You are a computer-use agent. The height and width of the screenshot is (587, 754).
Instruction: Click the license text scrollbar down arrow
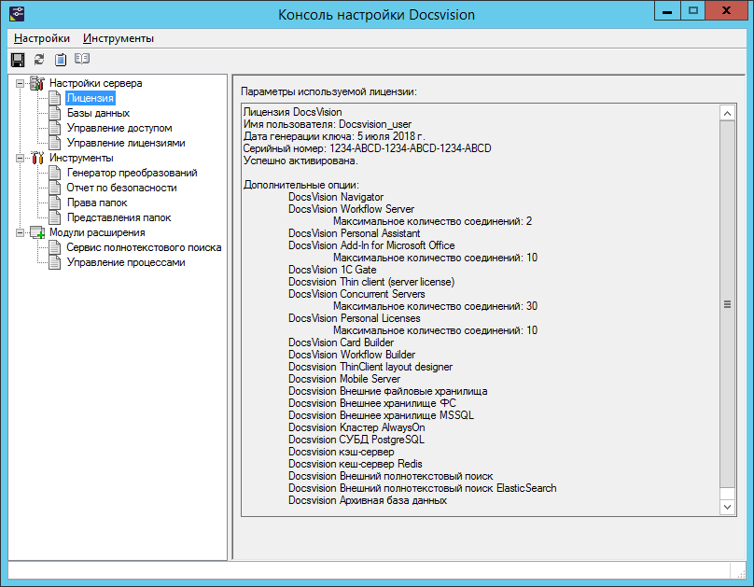pos(728,506)
